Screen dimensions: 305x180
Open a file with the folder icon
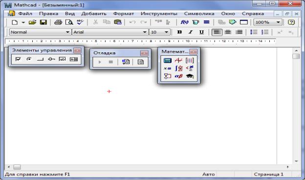(32, 22)
